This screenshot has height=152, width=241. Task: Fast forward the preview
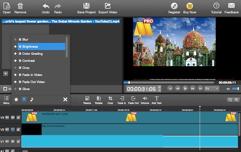192,89
